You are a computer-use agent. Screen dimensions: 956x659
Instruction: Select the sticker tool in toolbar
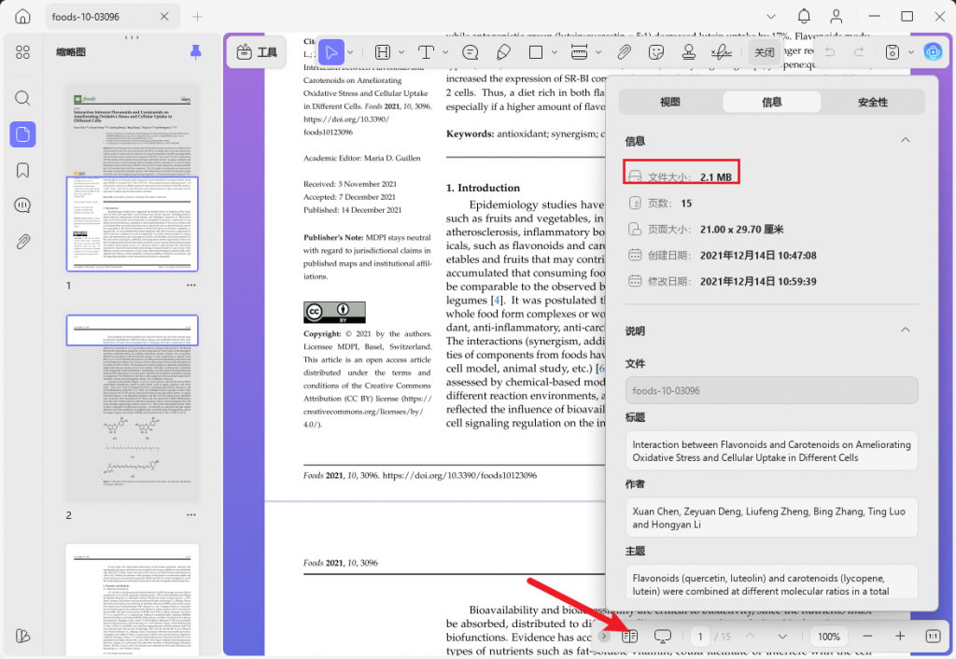(656, 52)
